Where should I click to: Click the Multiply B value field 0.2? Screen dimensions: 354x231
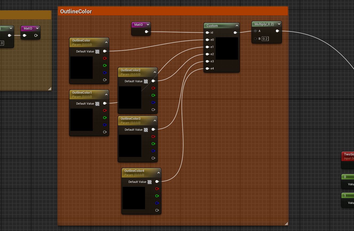(264, 39)
